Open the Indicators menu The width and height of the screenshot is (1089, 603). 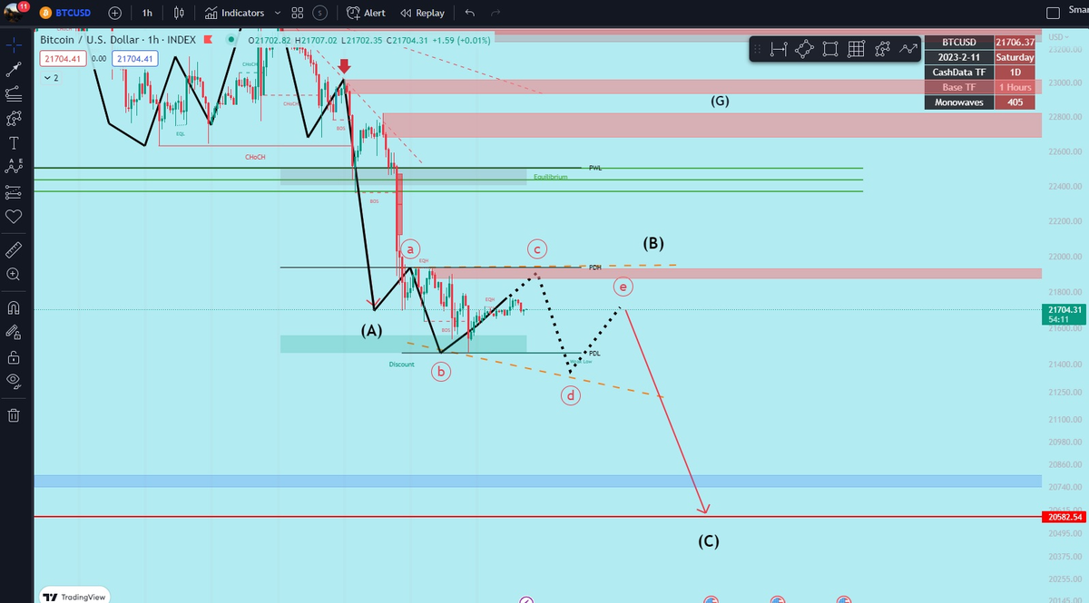[x=234, y=13]
